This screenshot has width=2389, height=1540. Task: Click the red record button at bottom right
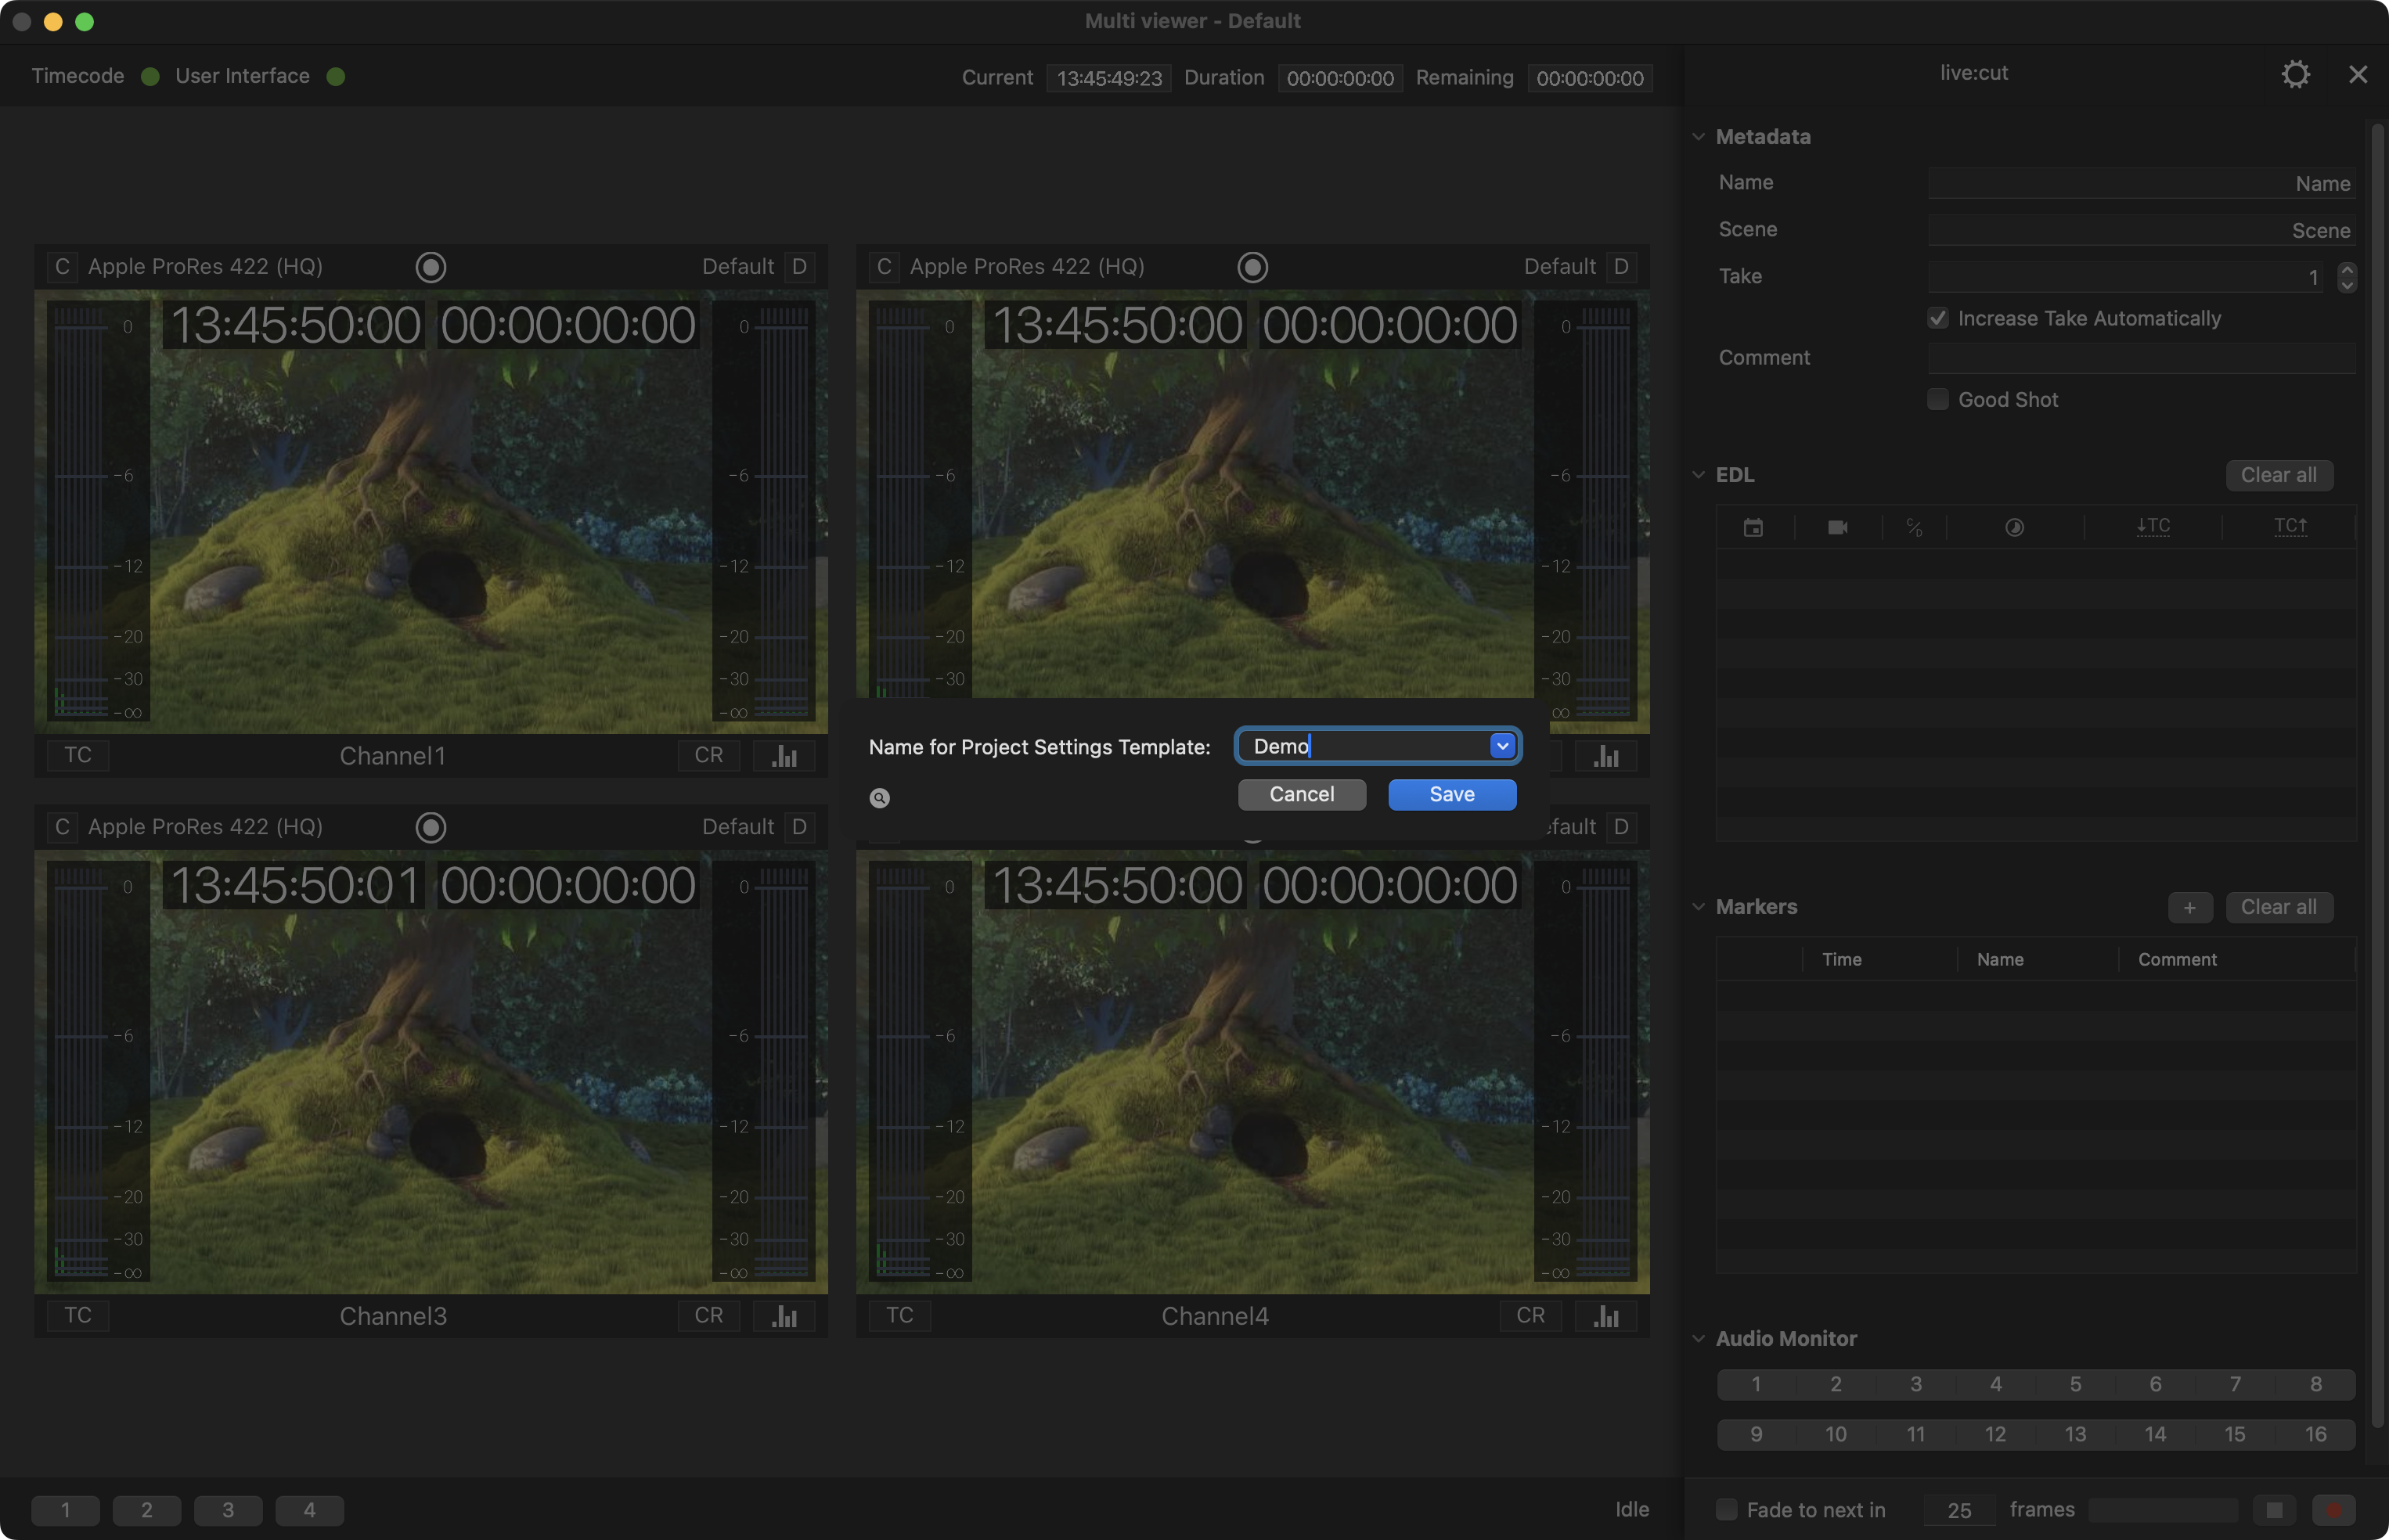click(x=2334, y=1510)
